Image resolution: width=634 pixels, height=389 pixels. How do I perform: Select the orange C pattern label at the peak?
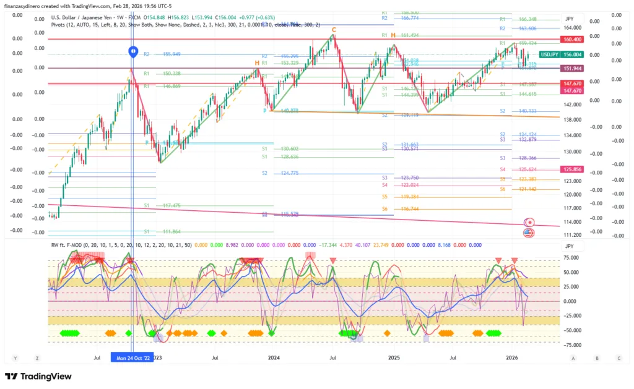[334, 29]
